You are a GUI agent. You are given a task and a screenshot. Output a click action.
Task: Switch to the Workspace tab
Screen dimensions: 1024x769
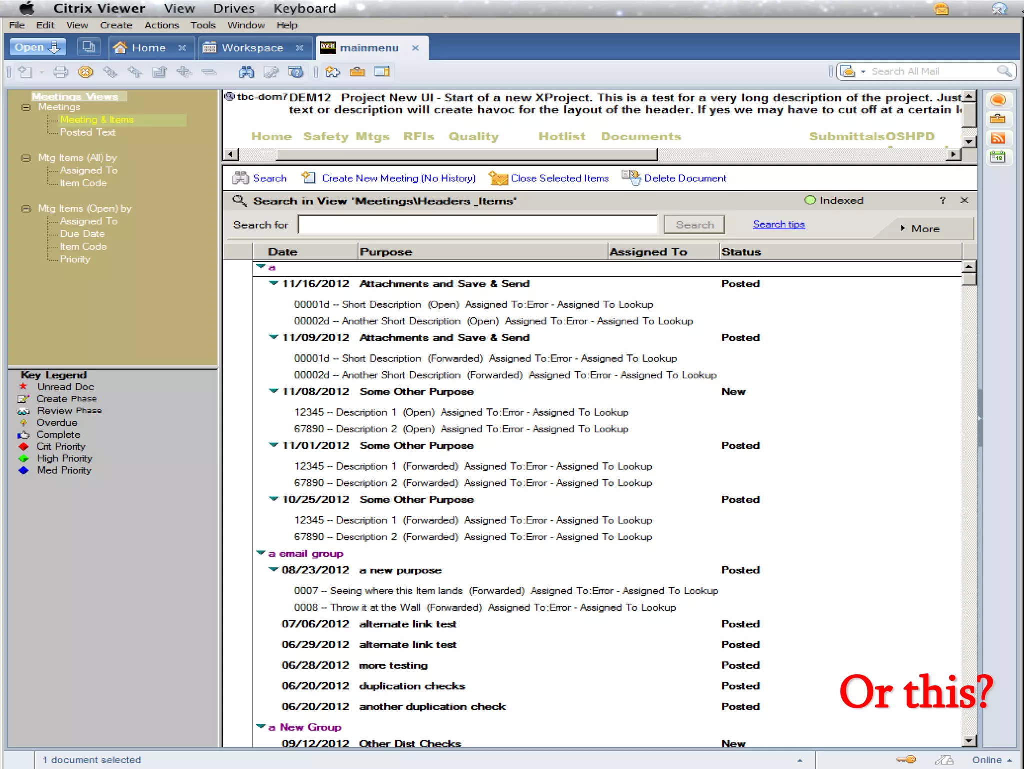click(252, 48)
